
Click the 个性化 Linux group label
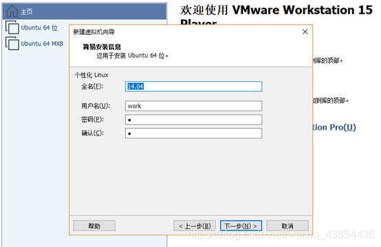(91, 75)
